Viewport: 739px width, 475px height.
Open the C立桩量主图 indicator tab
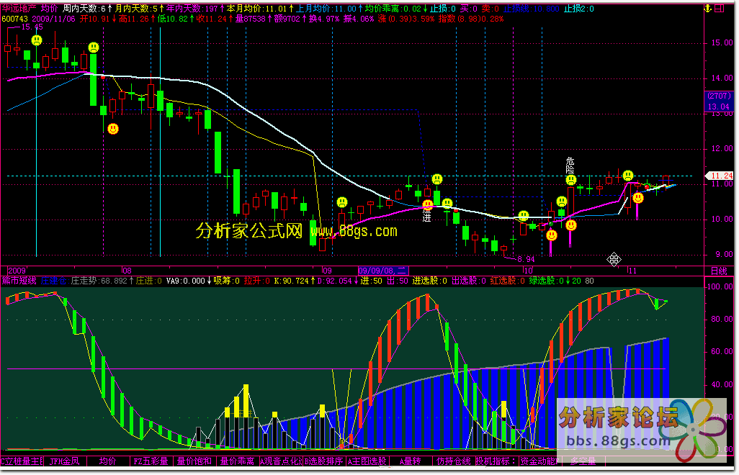pyautogui.click(x=22, y=461)
